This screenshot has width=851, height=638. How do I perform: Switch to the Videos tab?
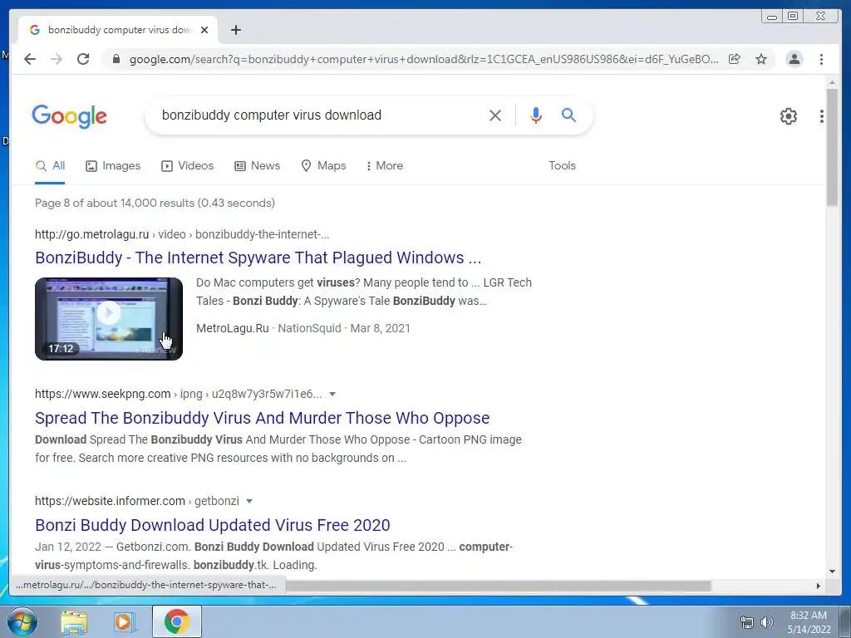coord(187,166)
